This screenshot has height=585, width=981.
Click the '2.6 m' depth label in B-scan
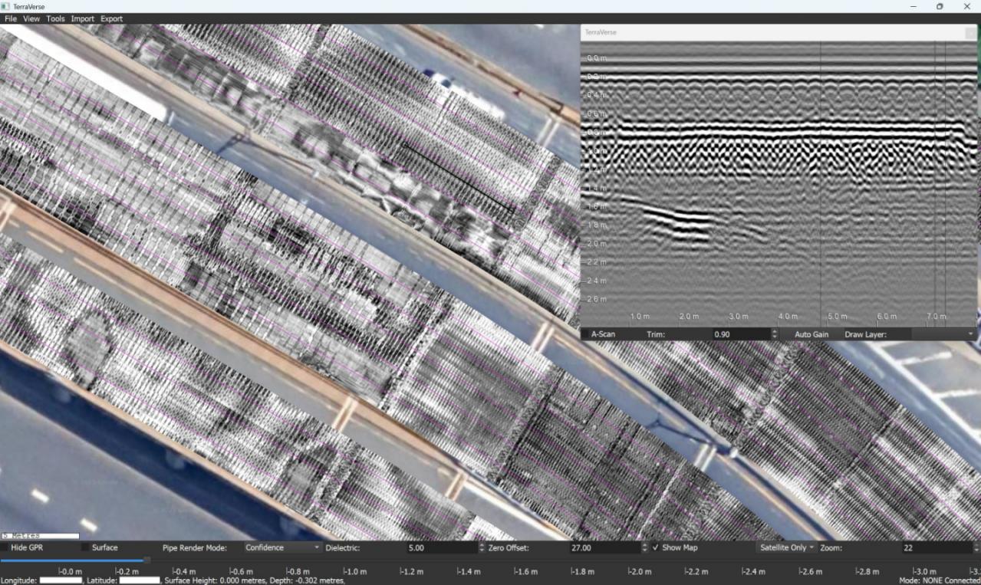pos(597,299)
